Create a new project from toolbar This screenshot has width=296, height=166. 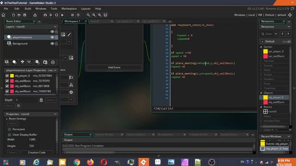click(x=13, y=15)
